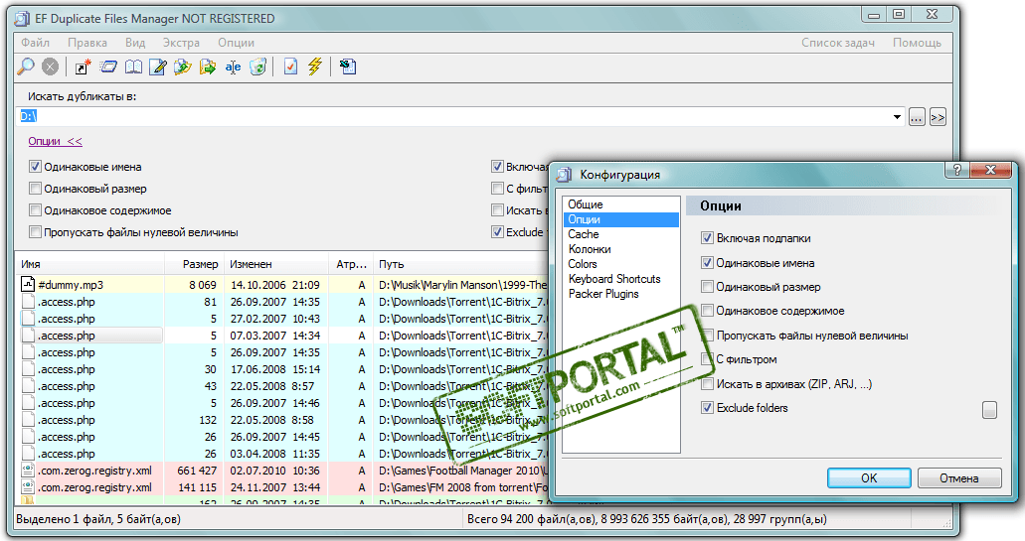Open the Файл menu
Screen dimensions: 1025x541
[x=36, y=43]
